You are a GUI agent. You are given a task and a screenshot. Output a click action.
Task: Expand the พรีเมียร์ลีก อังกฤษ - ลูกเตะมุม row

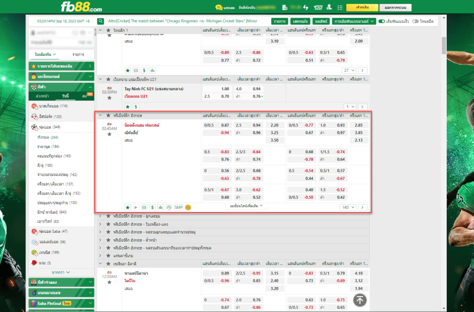coord(101,216)
